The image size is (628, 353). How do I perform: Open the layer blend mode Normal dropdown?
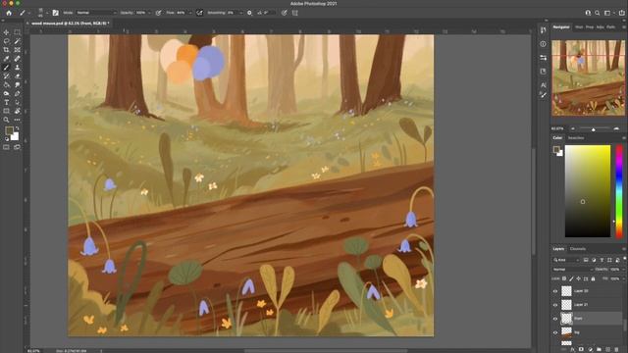573,270
